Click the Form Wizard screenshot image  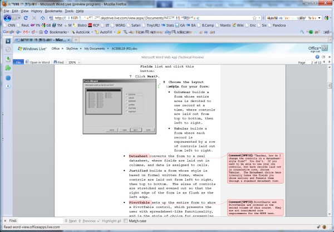pyautogui.click(x=120, y=107)
